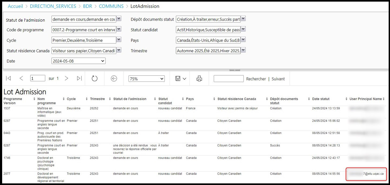This screenshot has height=185, width=390.
Task: Sort by Pays column
Action: tap(214, 99)
